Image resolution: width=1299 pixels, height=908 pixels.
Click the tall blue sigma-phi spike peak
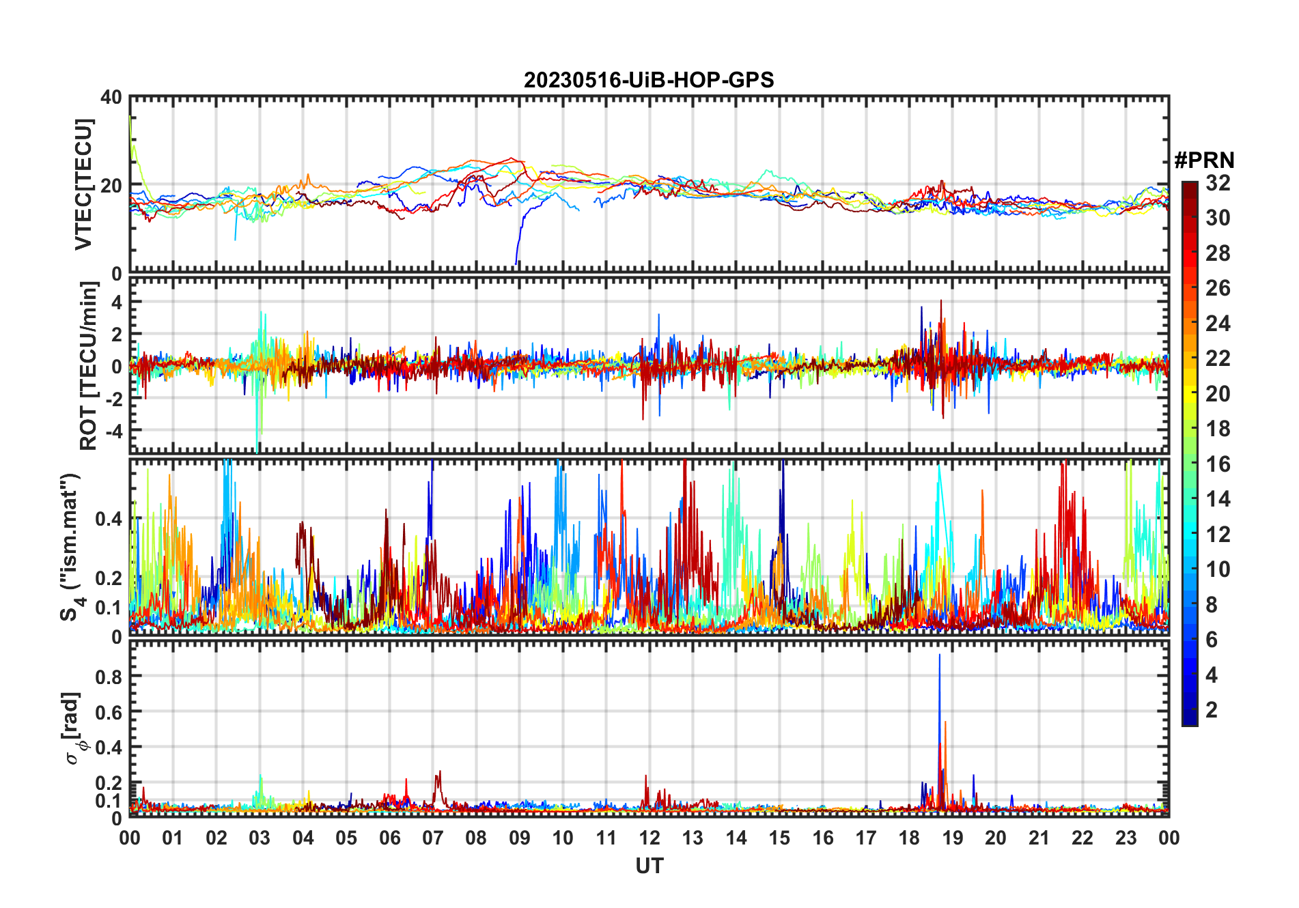coord(939,657)
